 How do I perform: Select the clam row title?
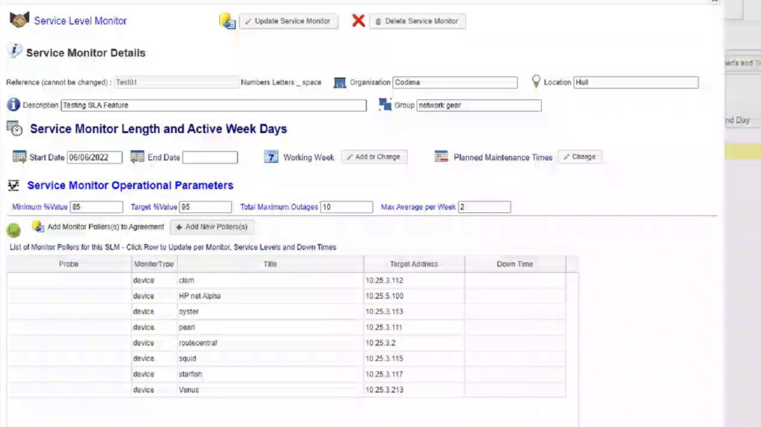[187, 281]
